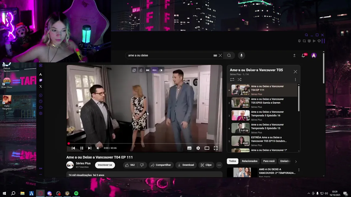351x197 pixels.
Task: Start voice search with the microphone icon
Action: tap(241, 56)
